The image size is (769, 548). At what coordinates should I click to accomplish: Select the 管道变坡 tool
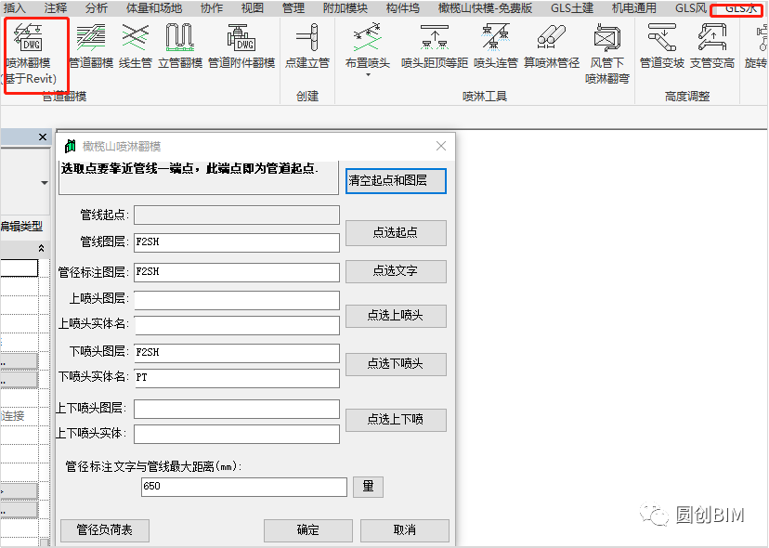click(662, 46)
